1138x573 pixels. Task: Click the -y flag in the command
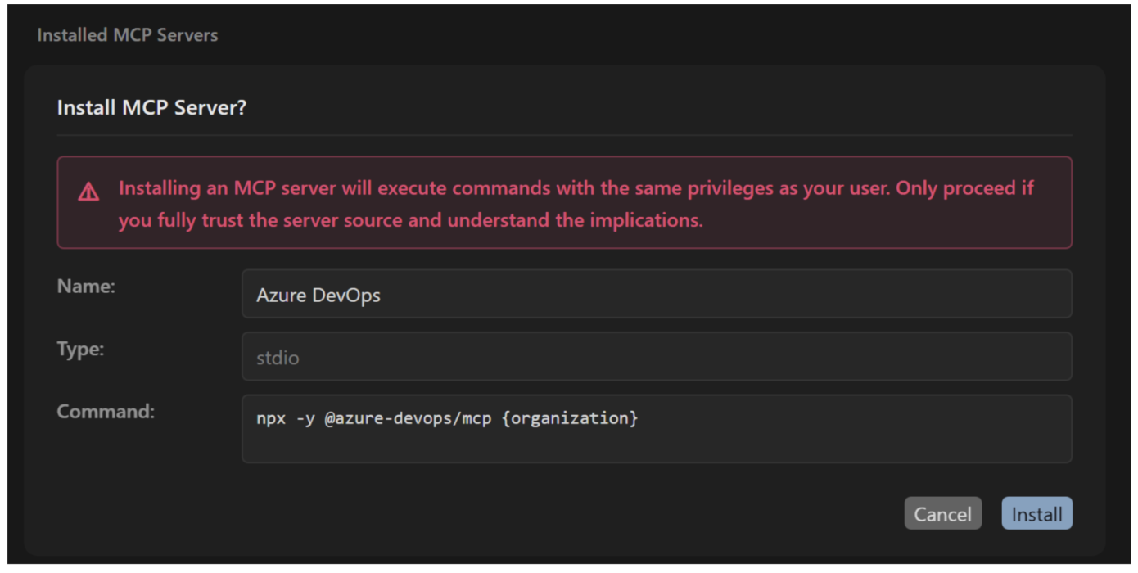(305, 418)
